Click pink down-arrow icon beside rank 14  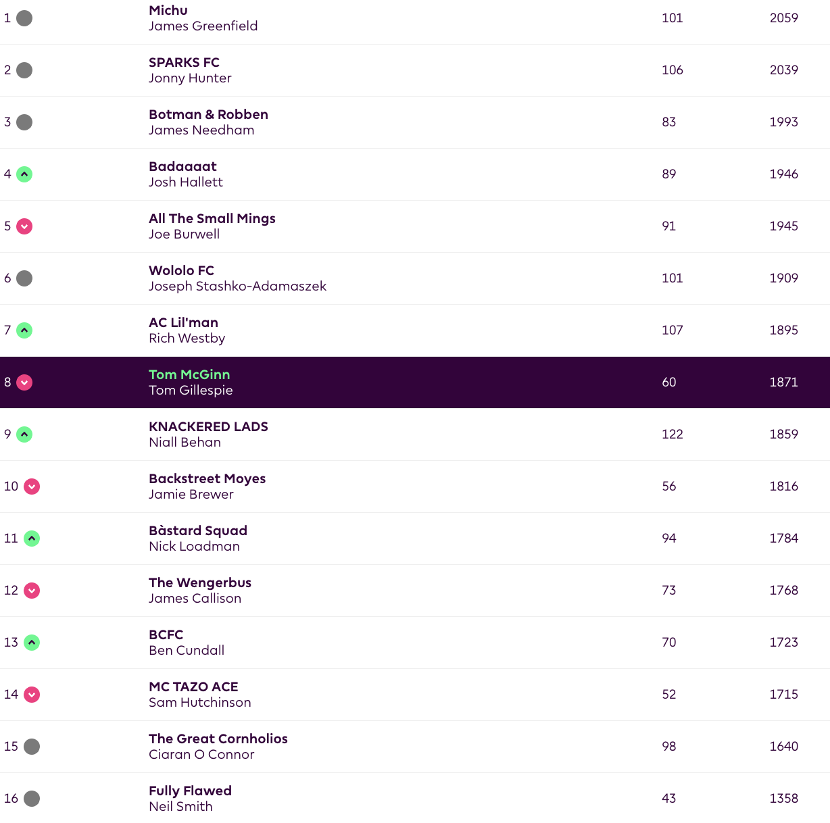pyautogui.click(x=32, y=695)
